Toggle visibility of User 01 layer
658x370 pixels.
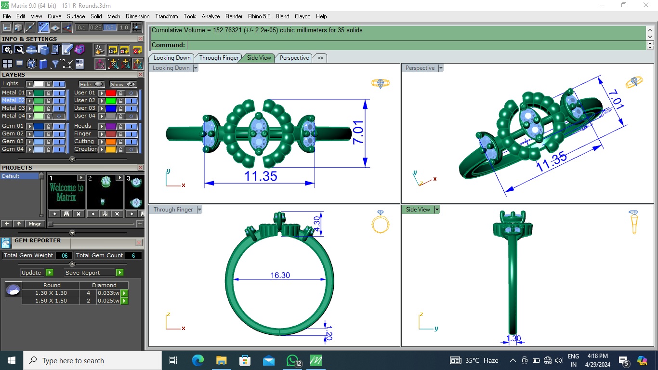(x=131, y=93)
